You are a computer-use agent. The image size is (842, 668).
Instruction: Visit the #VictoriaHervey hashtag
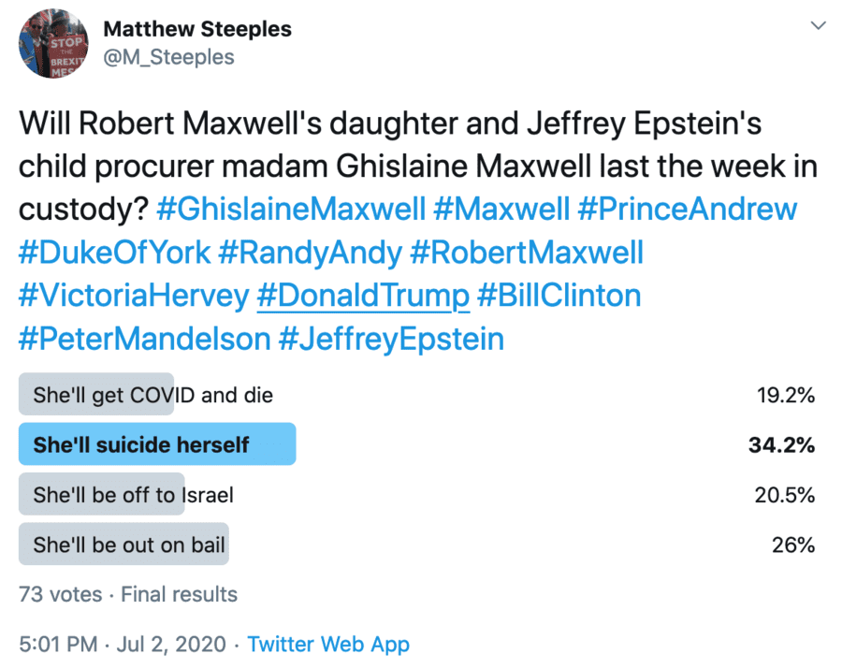click(x=130, y=296)
